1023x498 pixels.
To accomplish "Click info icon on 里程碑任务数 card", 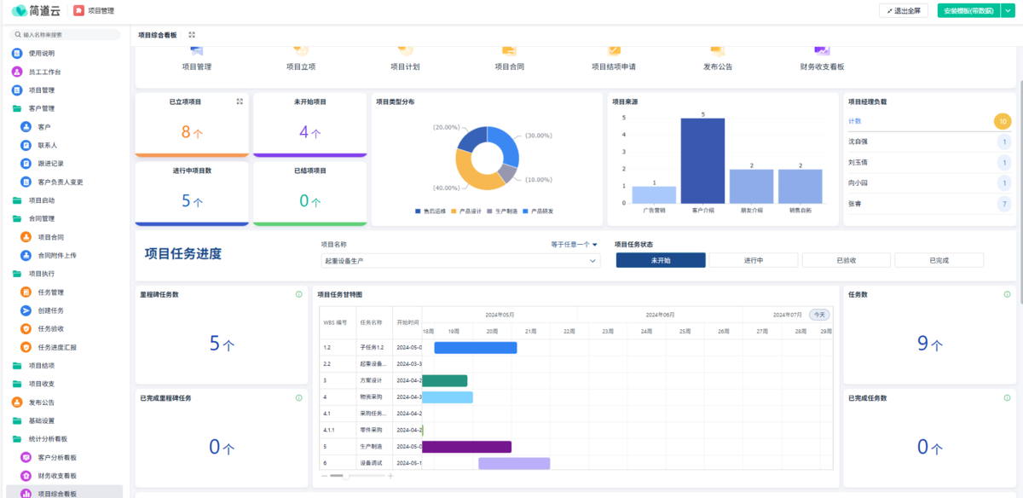I will 298,294.
